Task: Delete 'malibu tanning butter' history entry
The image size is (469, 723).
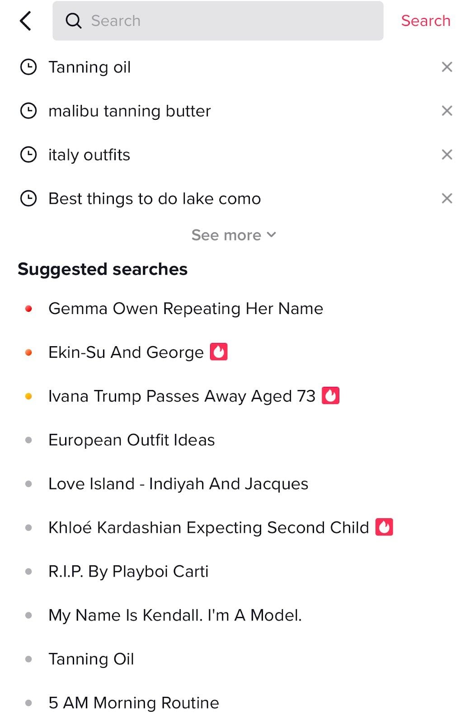Action: (x=447, y=111)
